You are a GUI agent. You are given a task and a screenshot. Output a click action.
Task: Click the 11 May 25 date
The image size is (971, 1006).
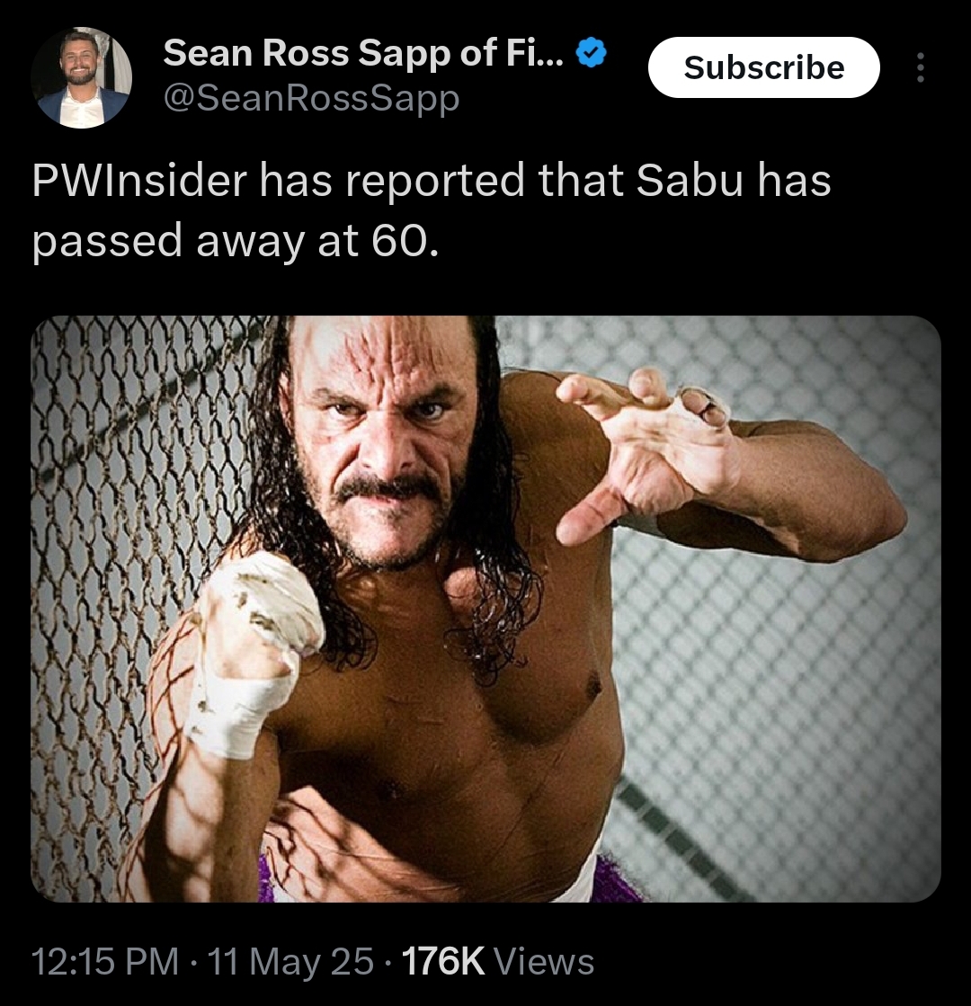pos(290,961)
